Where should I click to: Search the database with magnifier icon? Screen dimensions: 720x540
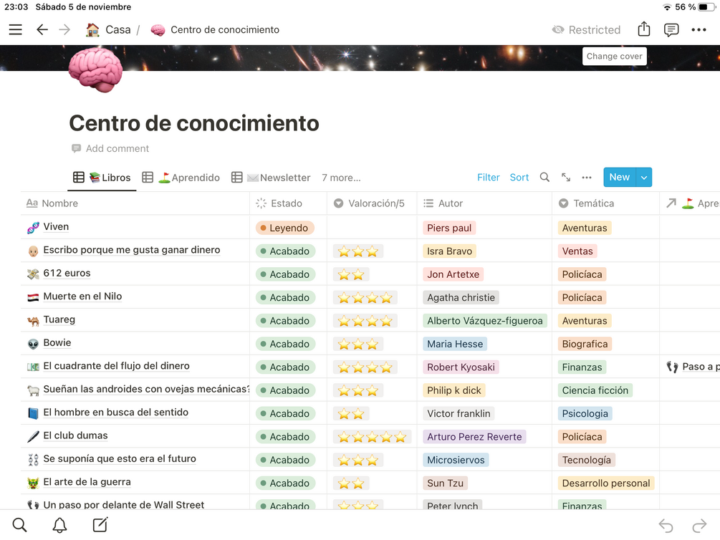(544, 177)
